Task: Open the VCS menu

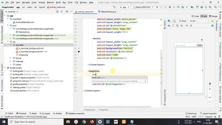Action: (76, 2)
